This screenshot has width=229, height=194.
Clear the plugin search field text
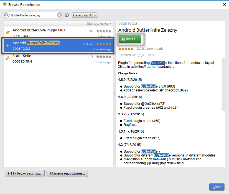(x=59, y=15)
